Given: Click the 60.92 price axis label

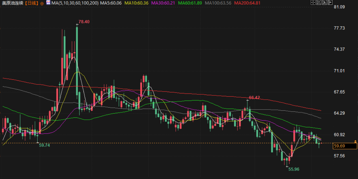Looking at the screenshot, I should click(339, 135).
